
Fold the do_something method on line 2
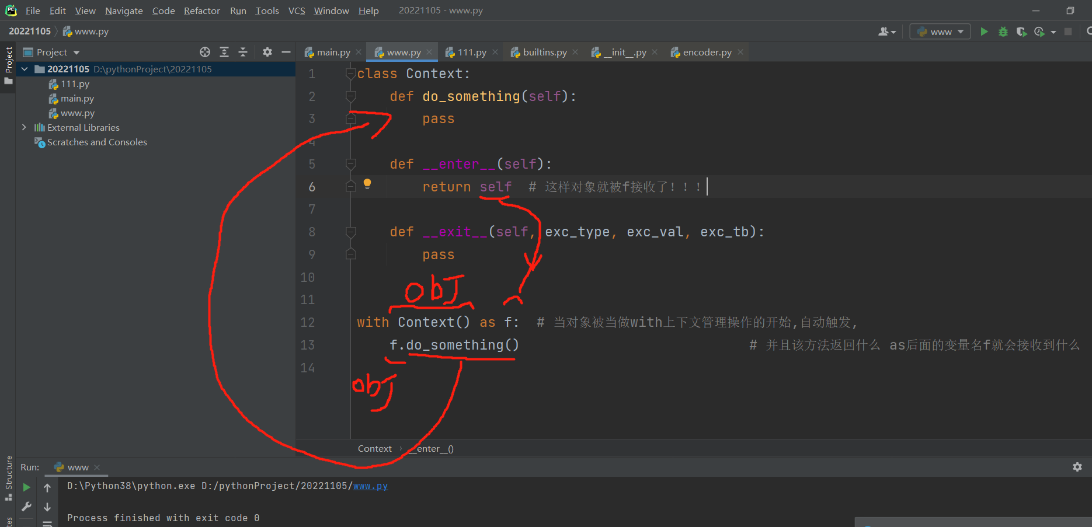point(351,96)
